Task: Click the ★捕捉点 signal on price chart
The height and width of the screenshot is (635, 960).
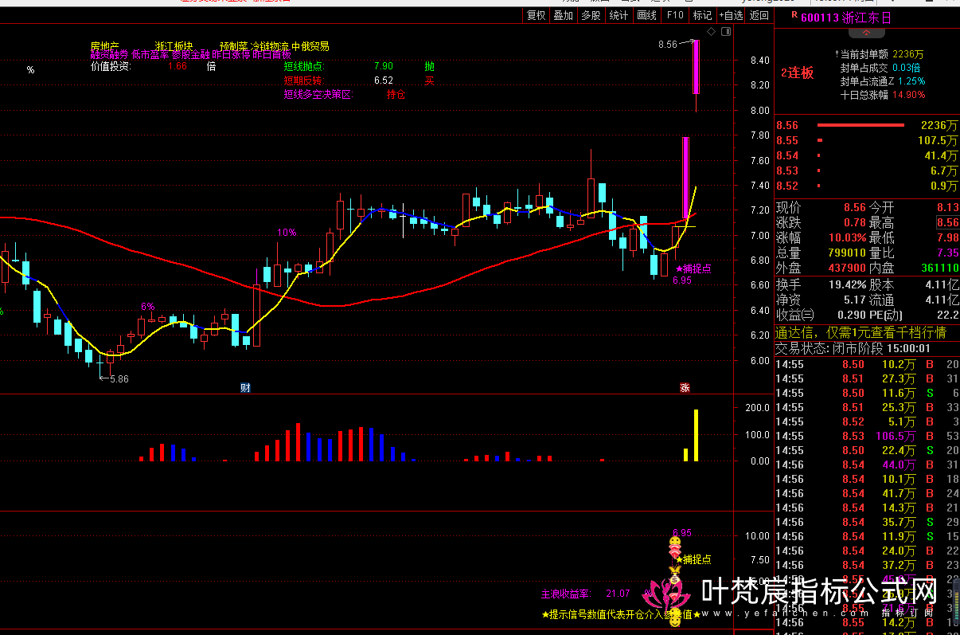Action: [x=693, y=269]
